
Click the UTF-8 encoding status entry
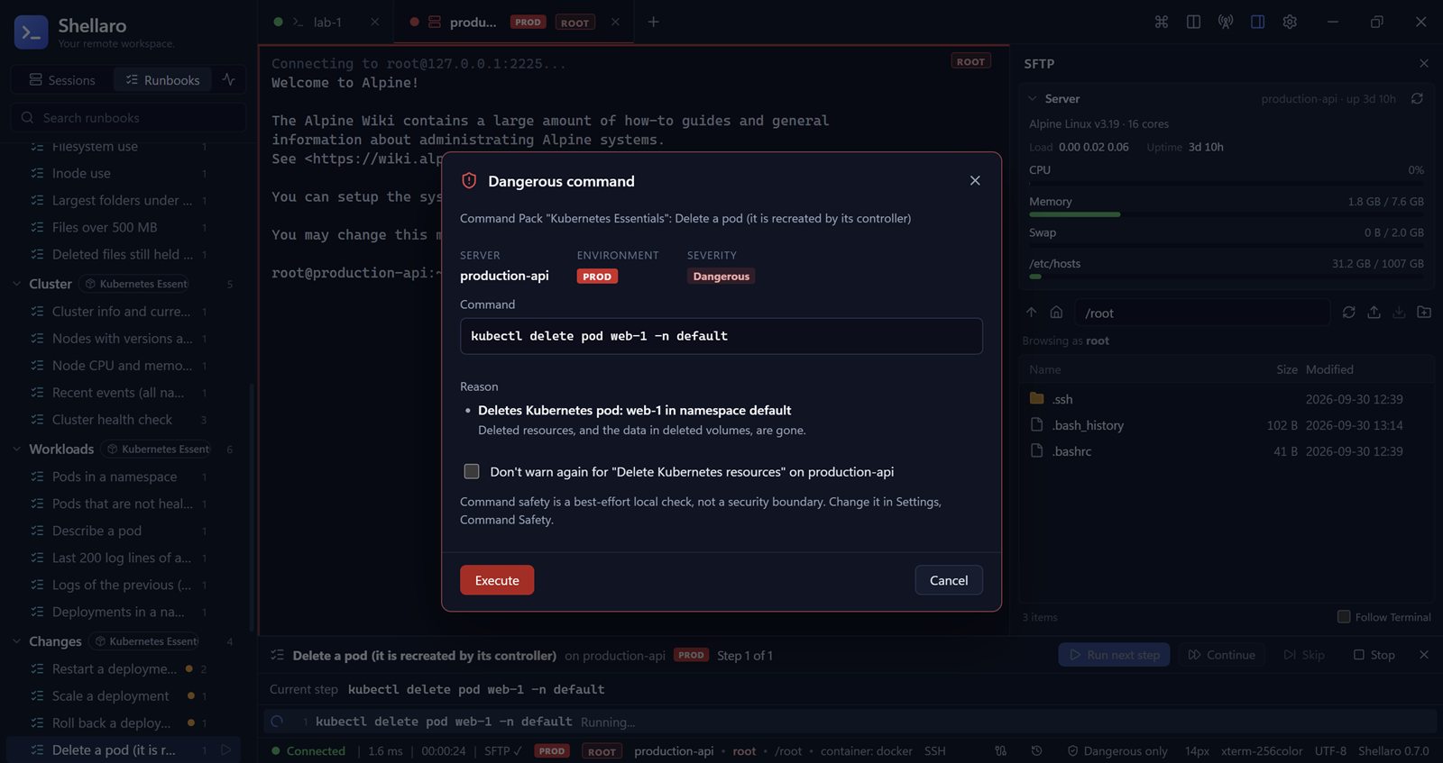[x=1330, y=750]
